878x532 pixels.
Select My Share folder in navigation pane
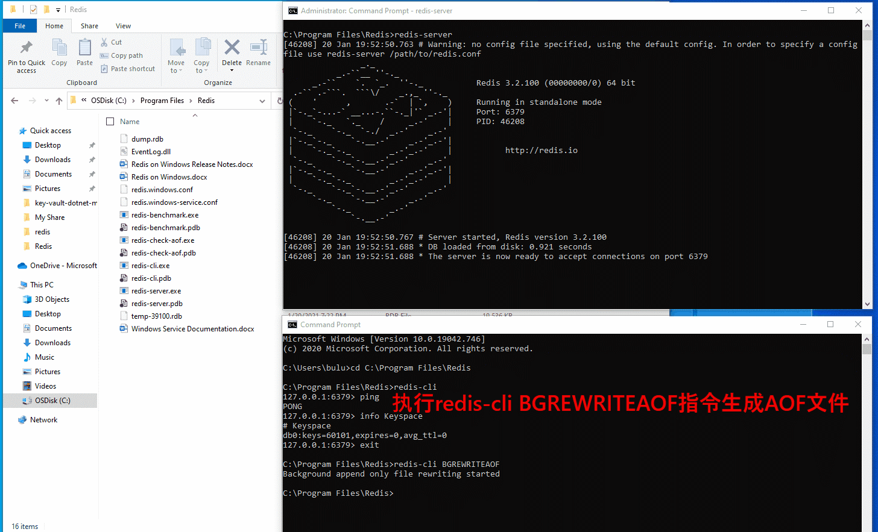point(49,217)
